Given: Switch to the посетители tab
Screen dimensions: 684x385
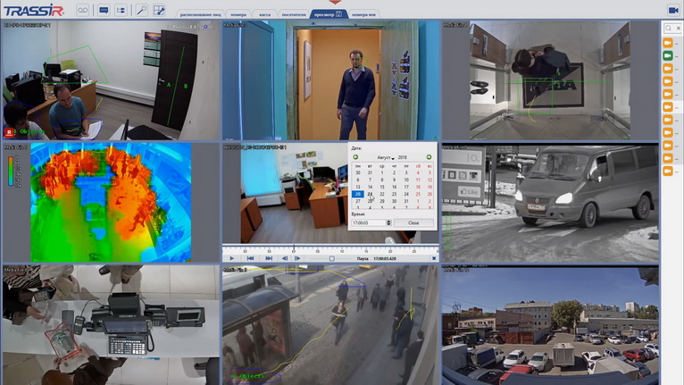Looking at the screenshot, I should 294,14.
